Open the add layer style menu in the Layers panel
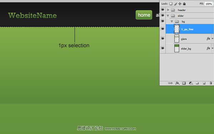The image size is (214, 134). pos(177,83)
